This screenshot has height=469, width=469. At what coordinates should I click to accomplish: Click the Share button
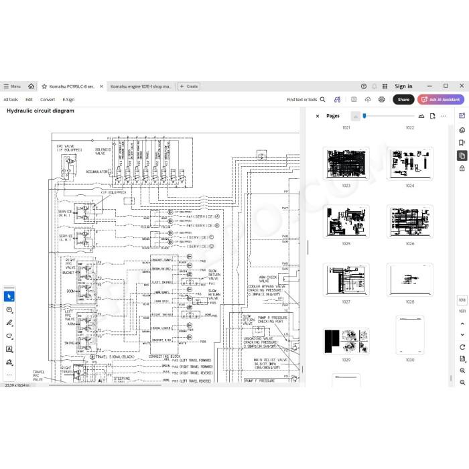[403, 99]
